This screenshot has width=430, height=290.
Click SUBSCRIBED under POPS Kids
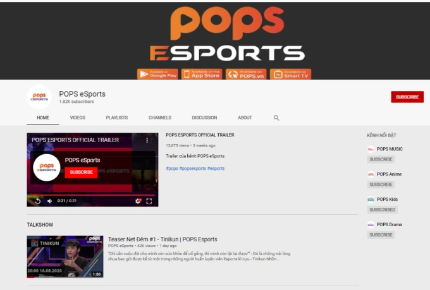coord(383,210)
